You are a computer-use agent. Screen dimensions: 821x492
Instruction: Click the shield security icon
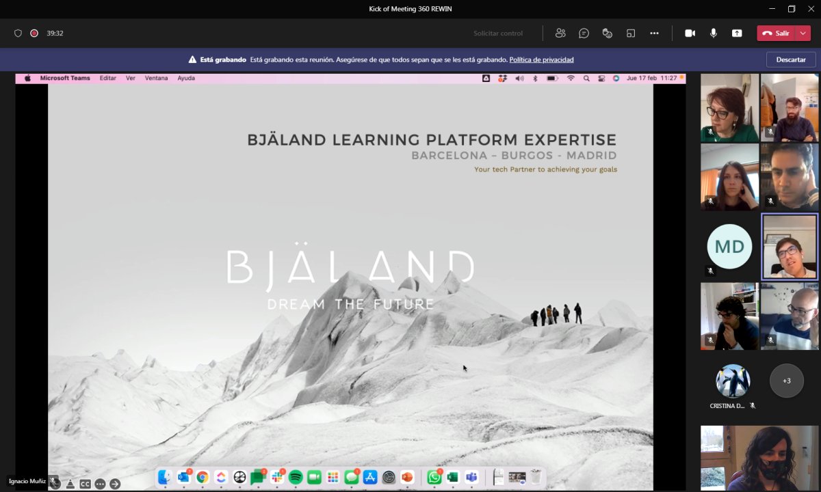(x=18, y=33)
